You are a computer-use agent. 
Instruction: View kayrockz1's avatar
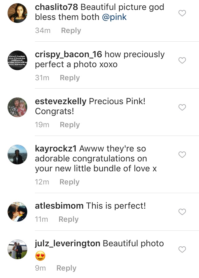(17, 155)
